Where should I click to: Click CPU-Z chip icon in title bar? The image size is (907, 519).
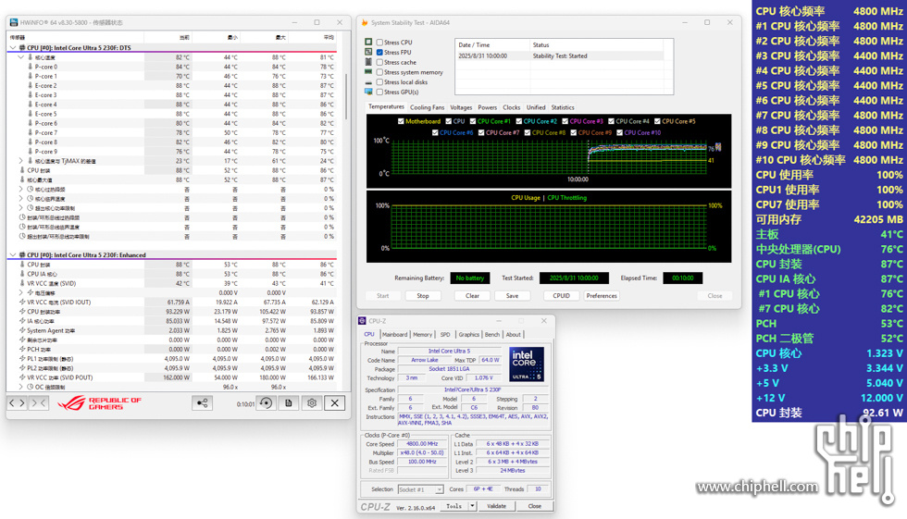click(362, 321)
